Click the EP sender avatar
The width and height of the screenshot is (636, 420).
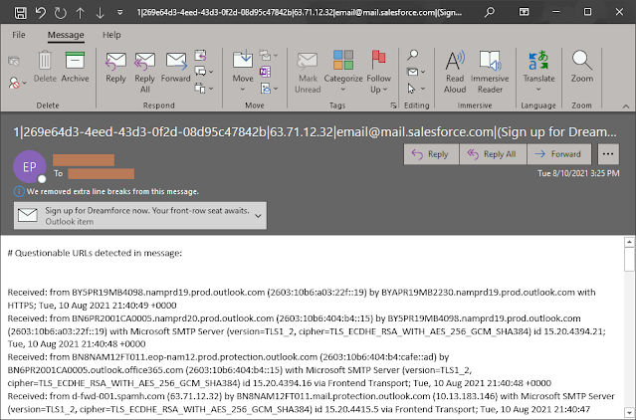[29, 166]
